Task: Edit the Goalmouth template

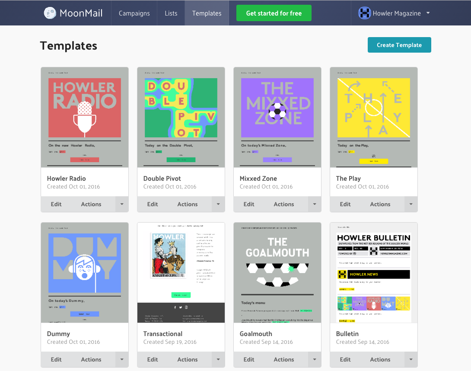Action: (x=249, y=360)
